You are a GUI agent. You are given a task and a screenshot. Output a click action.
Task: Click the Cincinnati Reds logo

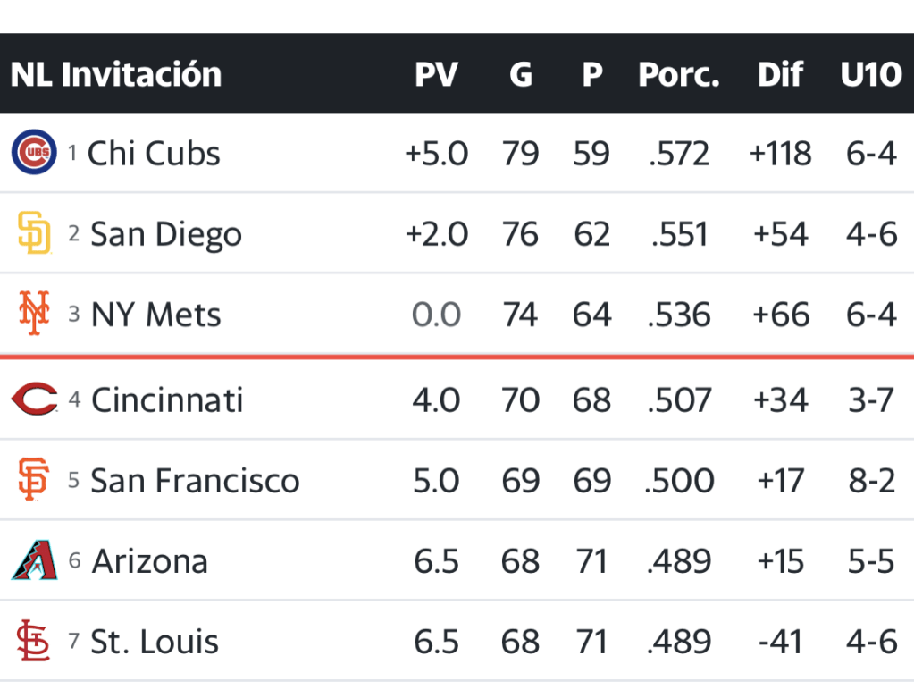tap(34, 399)
